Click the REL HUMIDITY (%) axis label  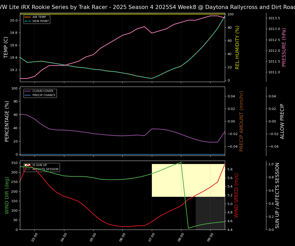click(x=237, y=47)
